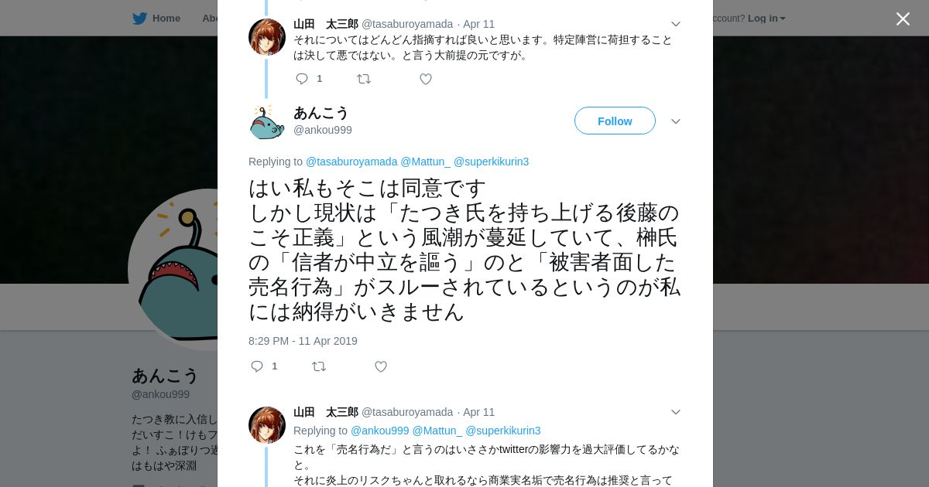Click the あんこう anglerfish avatar in tweet
The height and width of the screenshot is (487, 929).
[x=267, y=121]
